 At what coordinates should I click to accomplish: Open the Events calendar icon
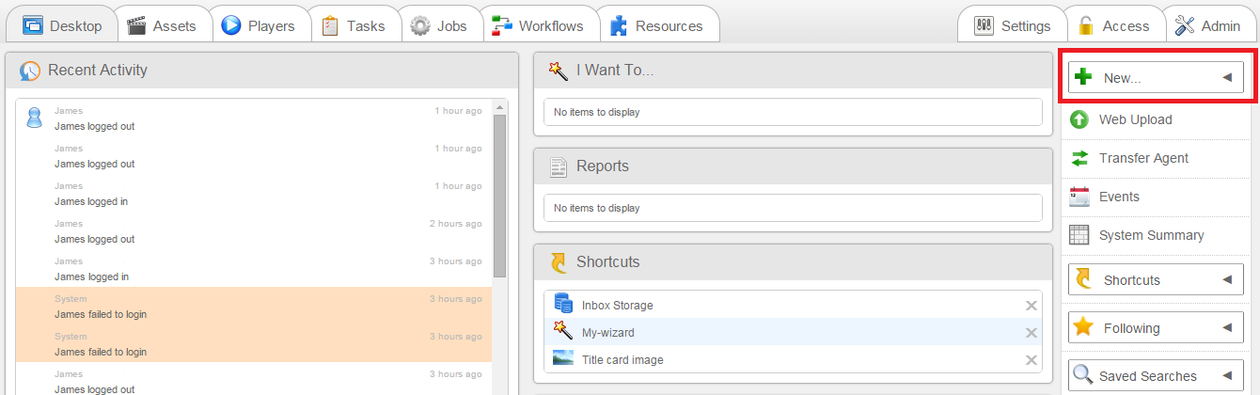[1079, 197]
